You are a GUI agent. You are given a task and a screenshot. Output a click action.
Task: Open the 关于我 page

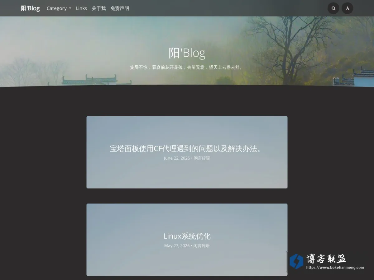point(98,8)
